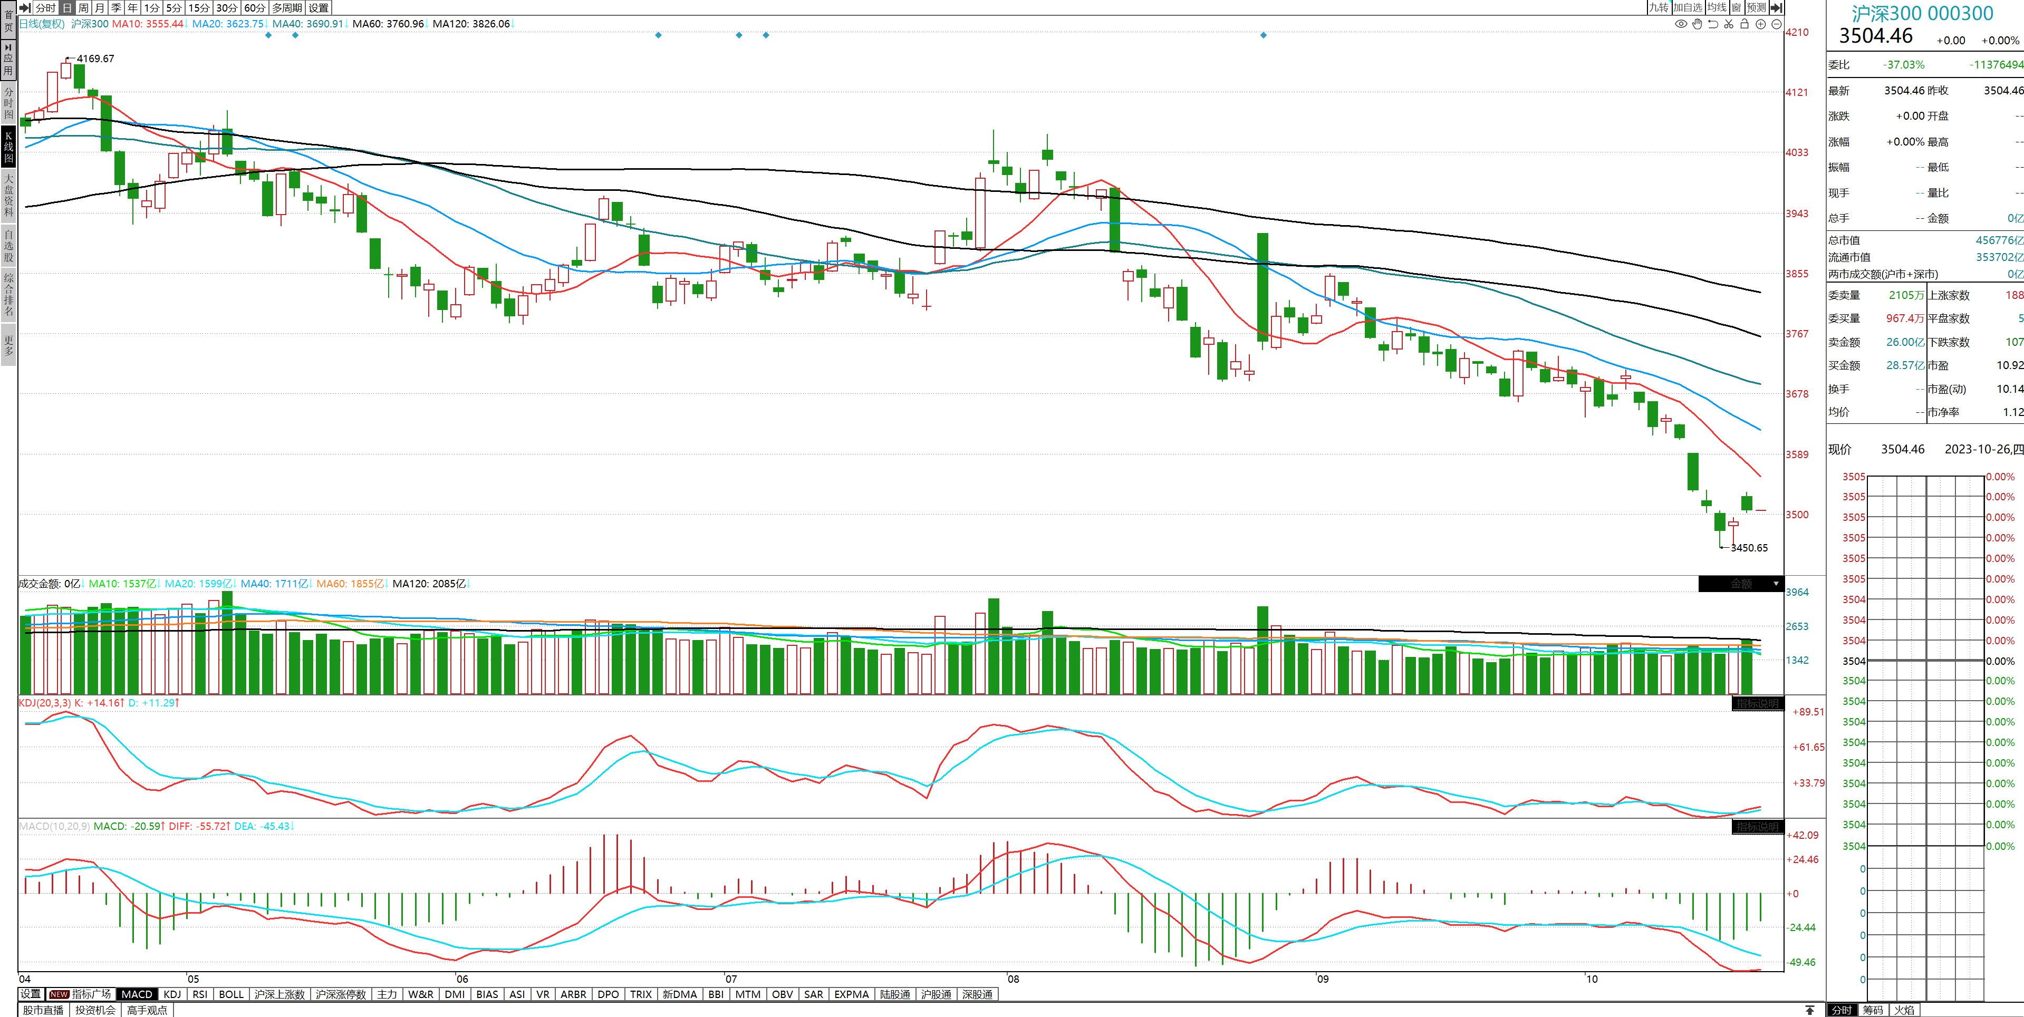Toggle chart visibility eye icon
The image size is (2024, 1017).
(1681, 24)
